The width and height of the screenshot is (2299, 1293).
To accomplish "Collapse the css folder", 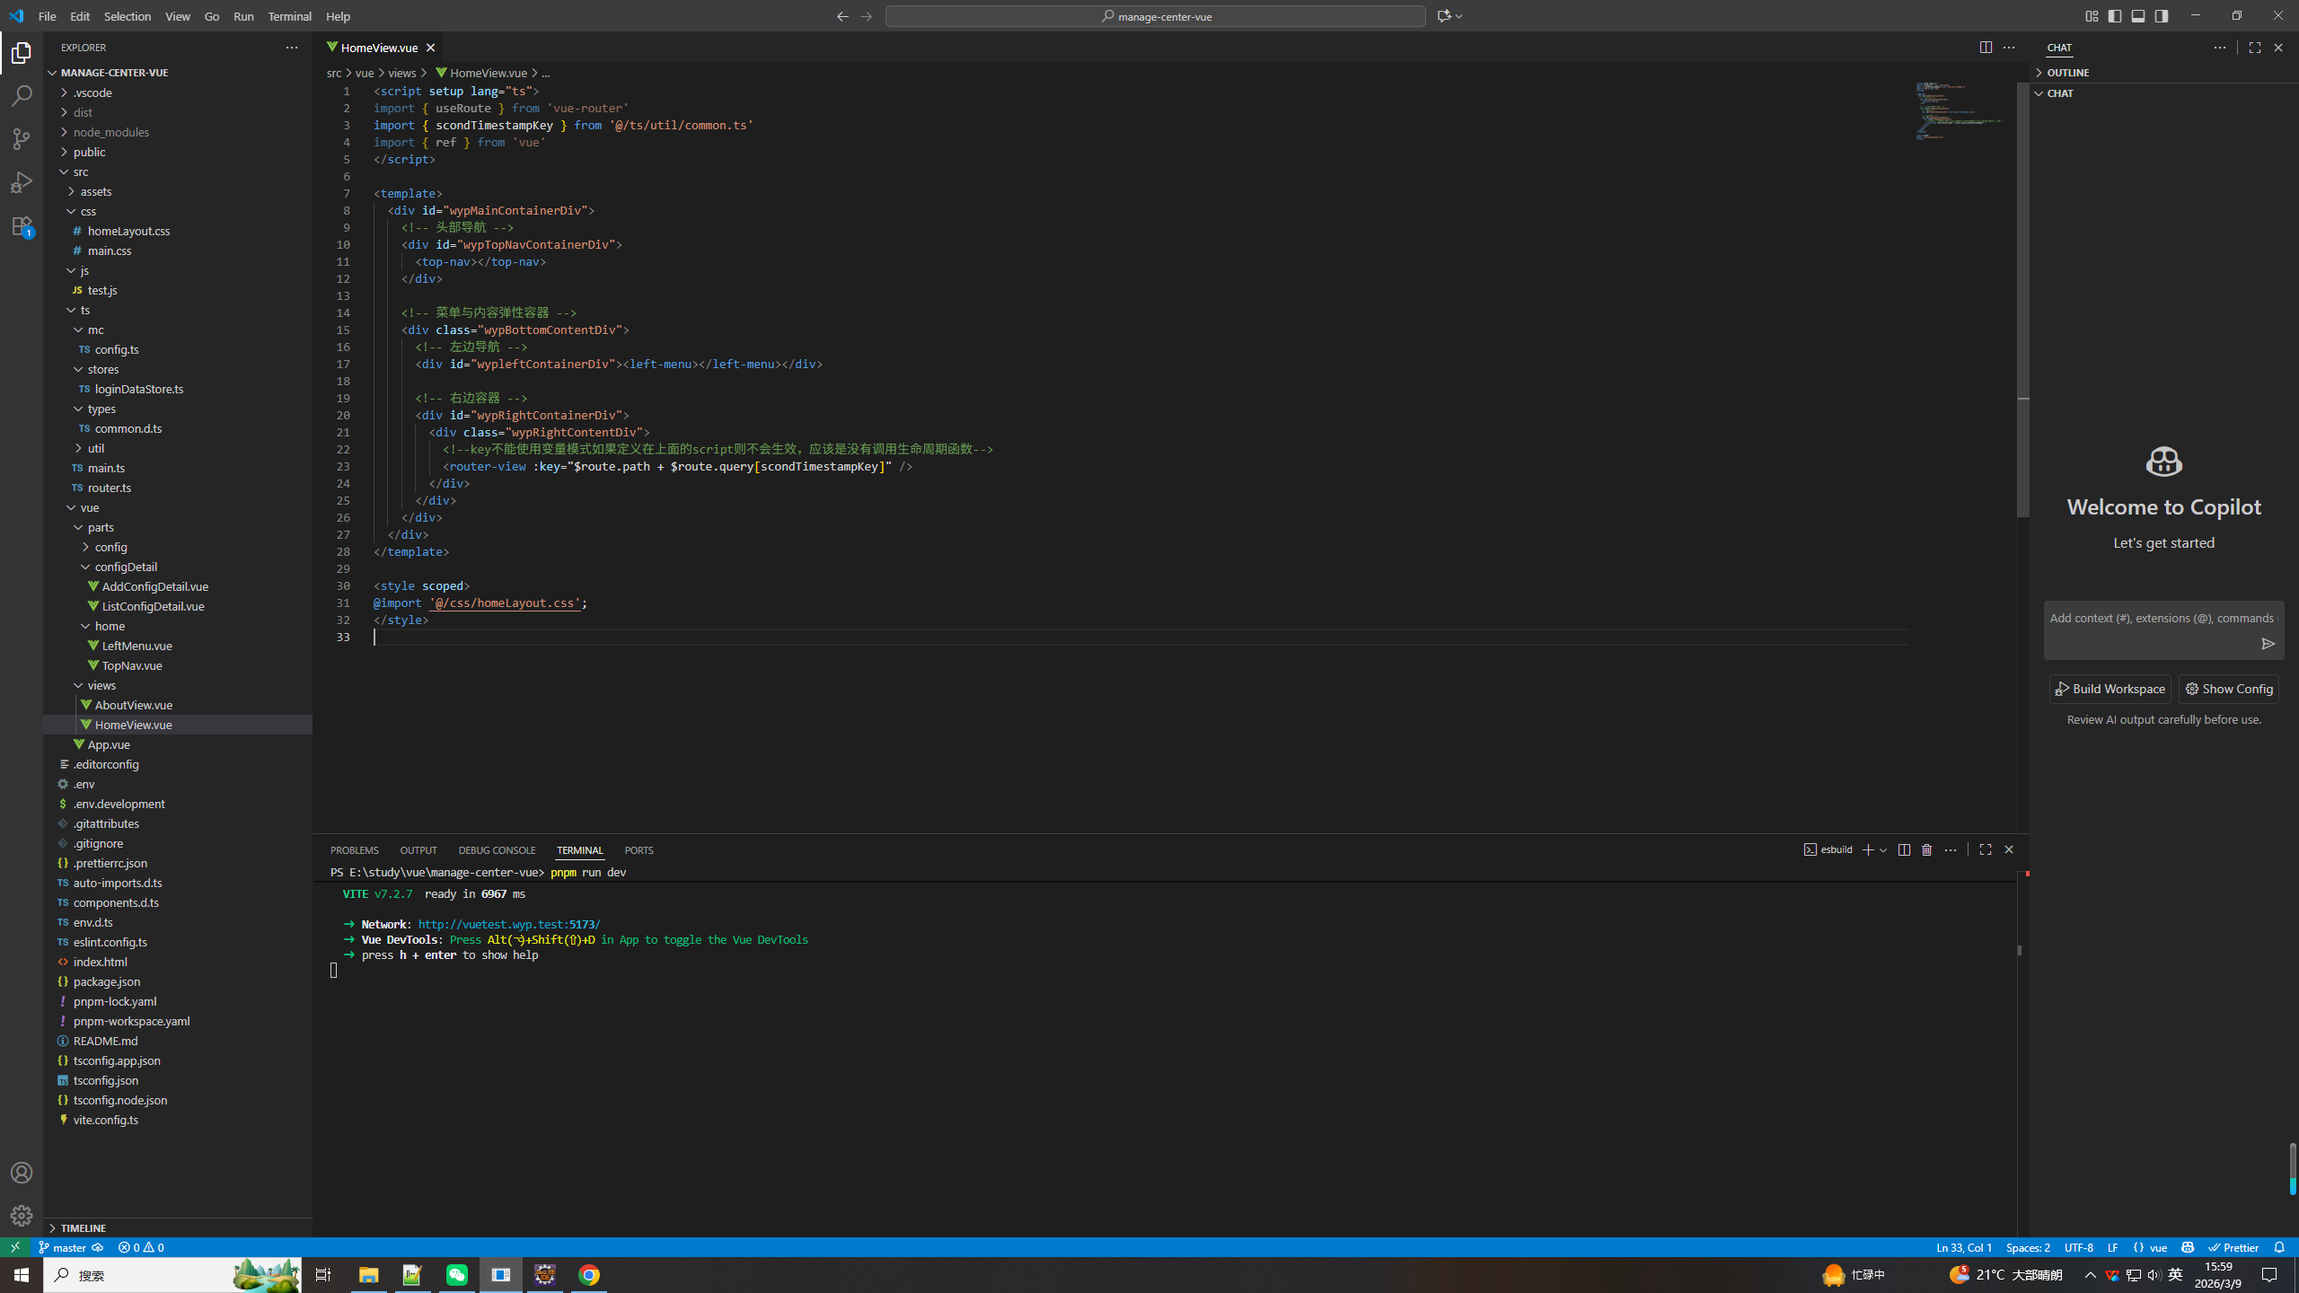I will pyautogui.click(x=178, y=211).
